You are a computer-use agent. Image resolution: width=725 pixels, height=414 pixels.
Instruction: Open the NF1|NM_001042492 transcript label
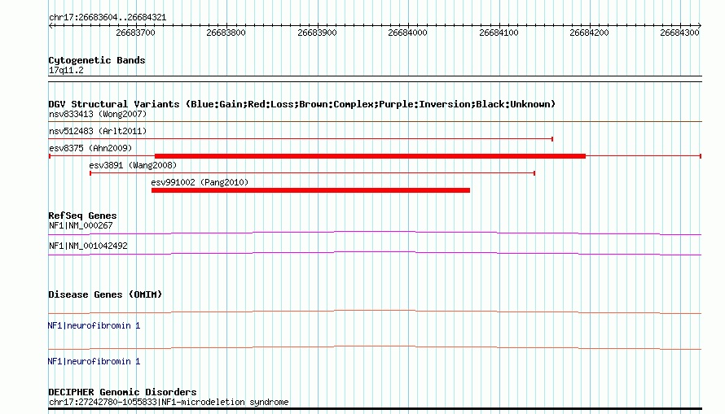tap(88, 246)
